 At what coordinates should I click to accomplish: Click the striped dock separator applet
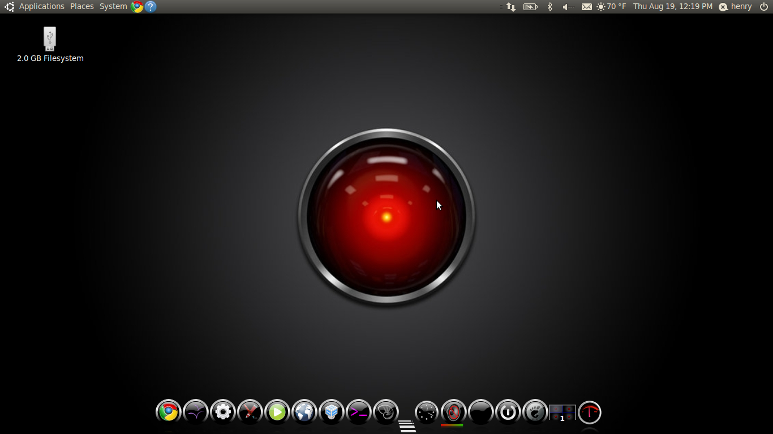[x=407, y=426]
